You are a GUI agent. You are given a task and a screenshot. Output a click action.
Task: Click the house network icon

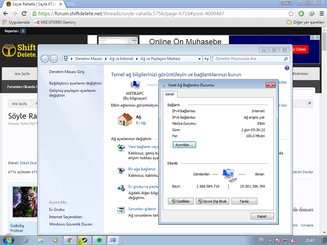(x=125, y=120)
